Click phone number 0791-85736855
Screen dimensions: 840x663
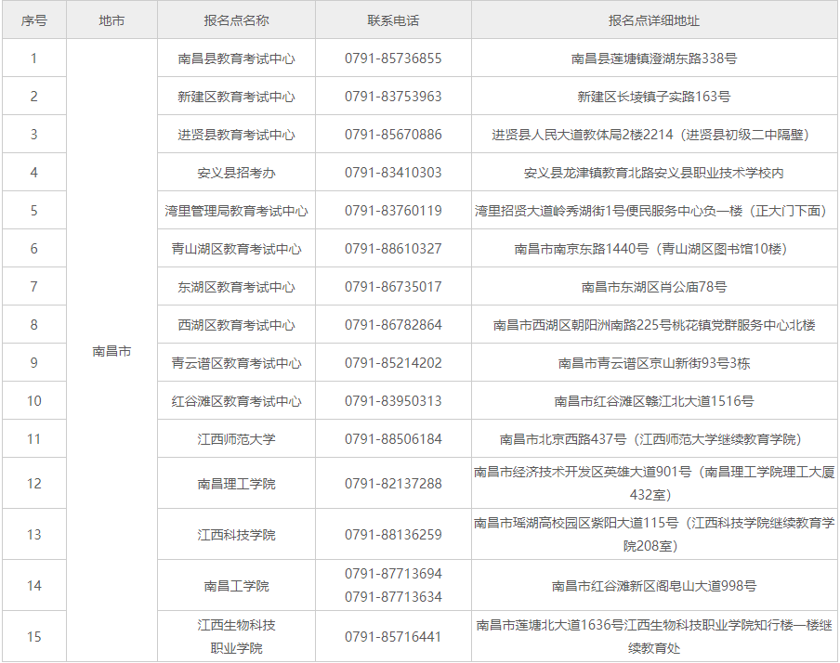pyautogui.click(x=394, y=58)
